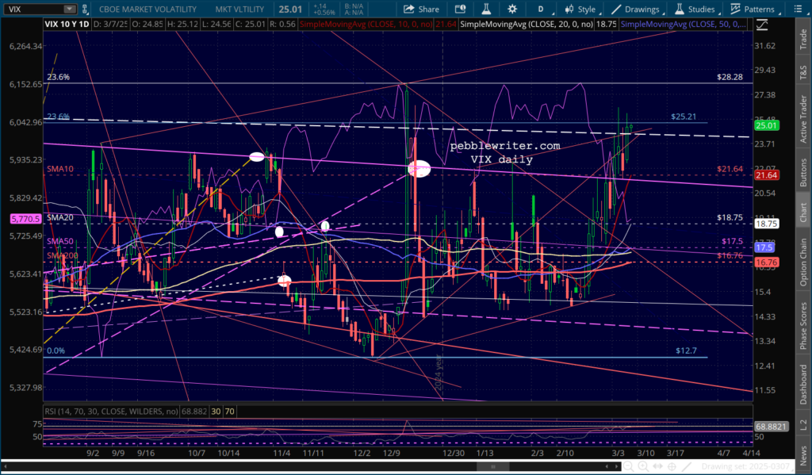Click the SimpleMovingAvg (CLOSE, 20, 0, no) label
Image resolution: width=812 pixels, height=475 pixels.
(x=527, y=24)
